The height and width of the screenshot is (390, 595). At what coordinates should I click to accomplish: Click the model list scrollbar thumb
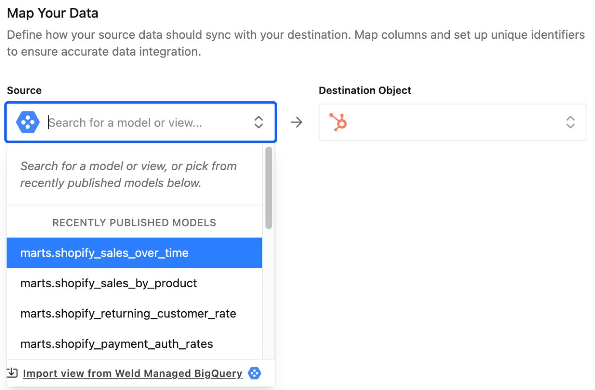pos(269,188)
